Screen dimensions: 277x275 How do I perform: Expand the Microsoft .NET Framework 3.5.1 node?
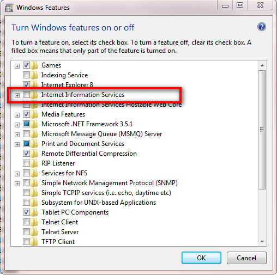[x=17, y=125]
